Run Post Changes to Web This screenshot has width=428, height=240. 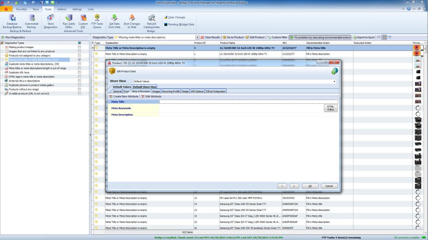[x=132, y=21]
